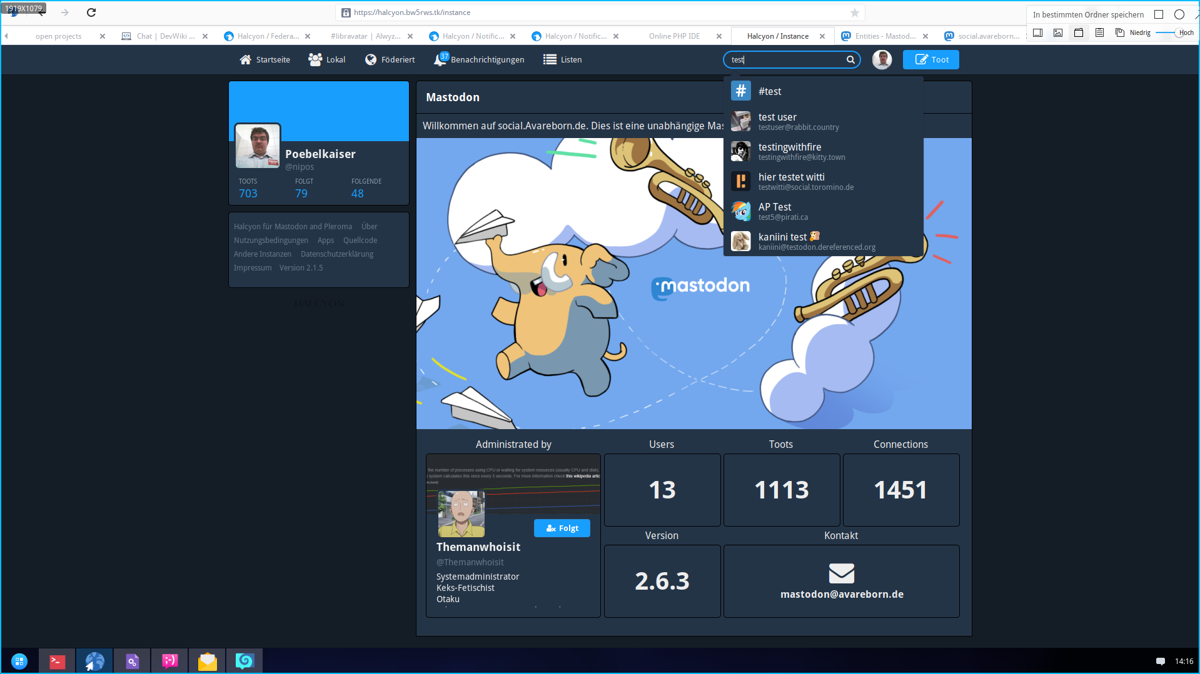Click the user avatar in navigation bar

(x=882, y=60)
